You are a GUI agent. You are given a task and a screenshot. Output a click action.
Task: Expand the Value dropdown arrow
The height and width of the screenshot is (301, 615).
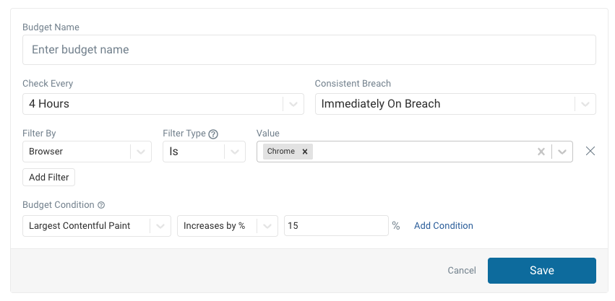[x=562, y=152]
